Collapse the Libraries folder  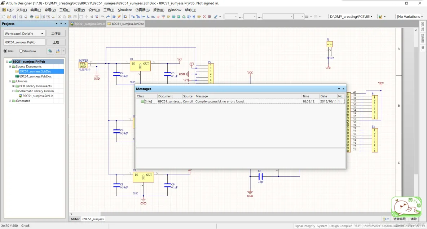(x=10, y=81)
